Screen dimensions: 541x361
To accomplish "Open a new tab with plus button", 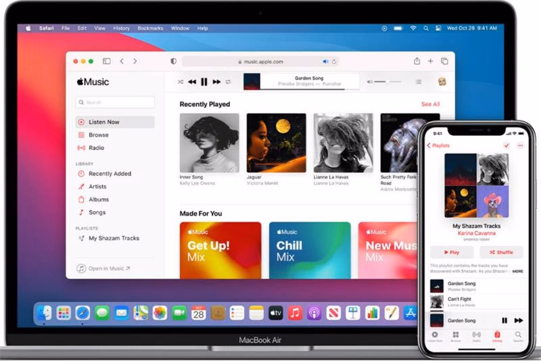I will (x=430, y=61).
